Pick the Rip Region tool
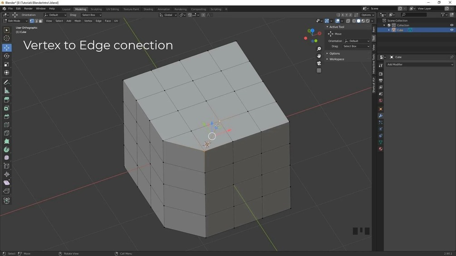 [x=7, y=191]
